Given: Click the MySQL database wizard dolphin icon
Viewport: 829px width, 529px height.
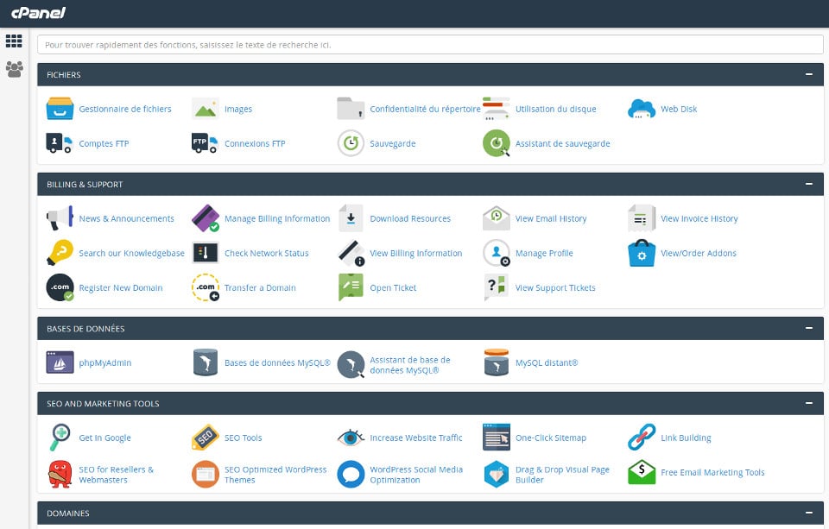Looking at the screenshot, I should click(x=351, y=365).
